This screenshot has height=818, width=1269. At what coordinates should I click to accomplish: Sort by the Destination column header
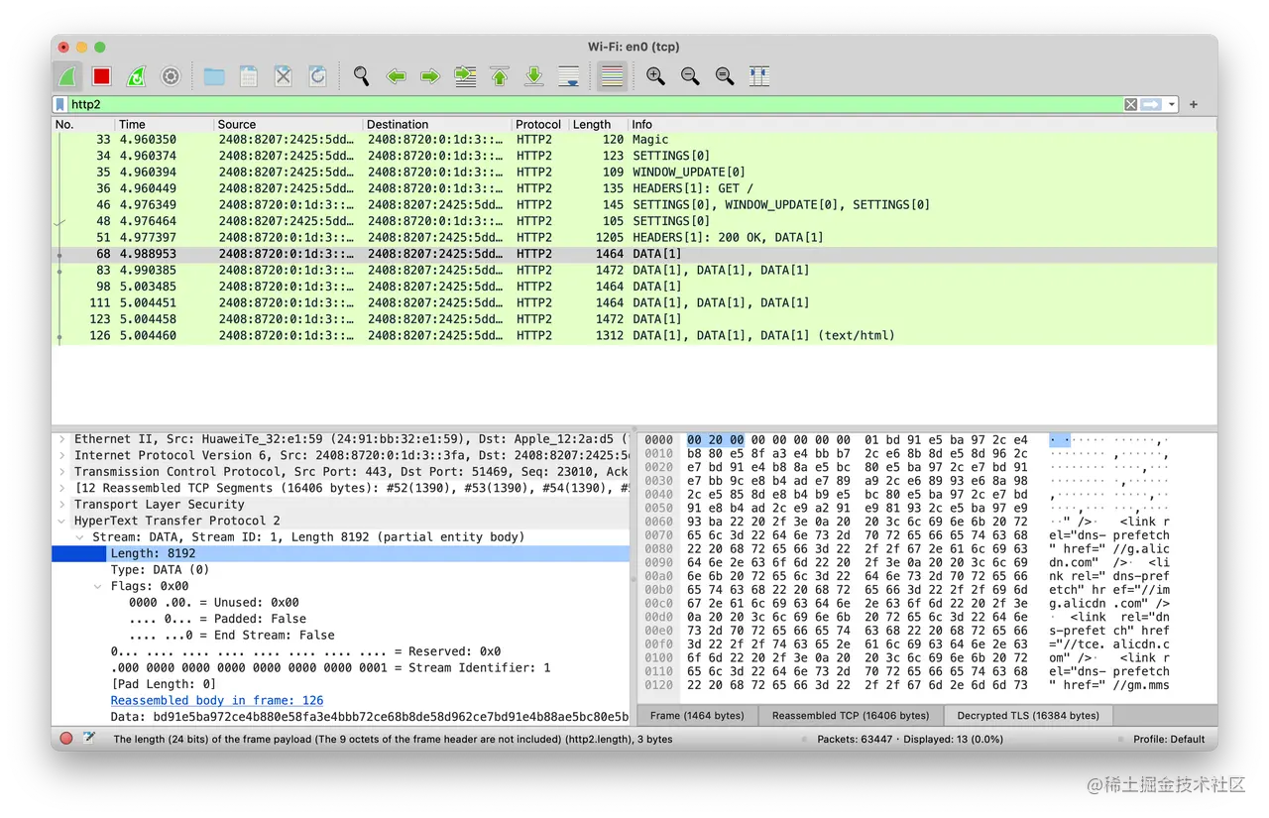437,124
